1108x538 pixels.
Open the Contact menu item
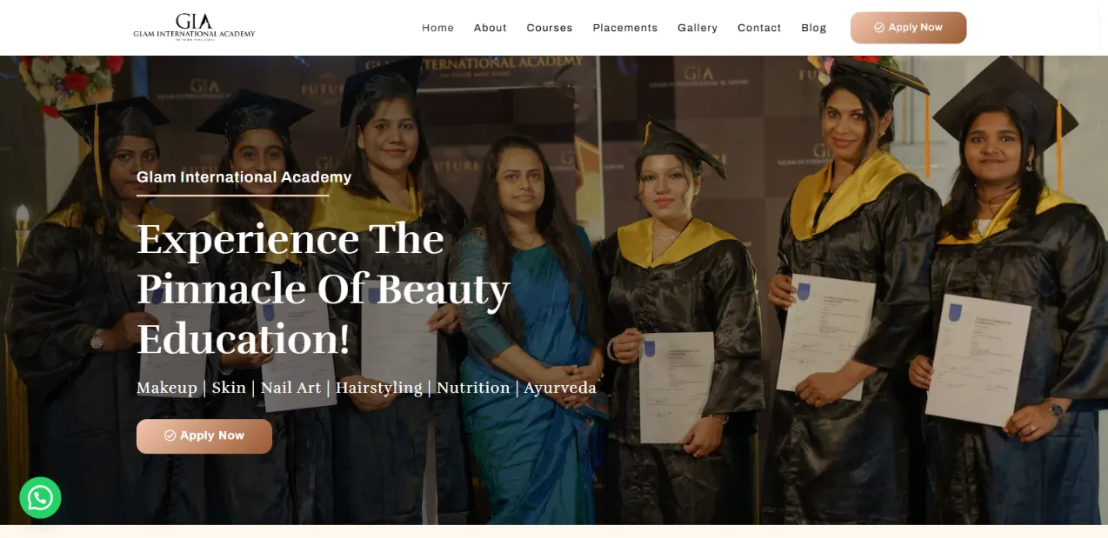pyautogui.click(x=759, y=28)
